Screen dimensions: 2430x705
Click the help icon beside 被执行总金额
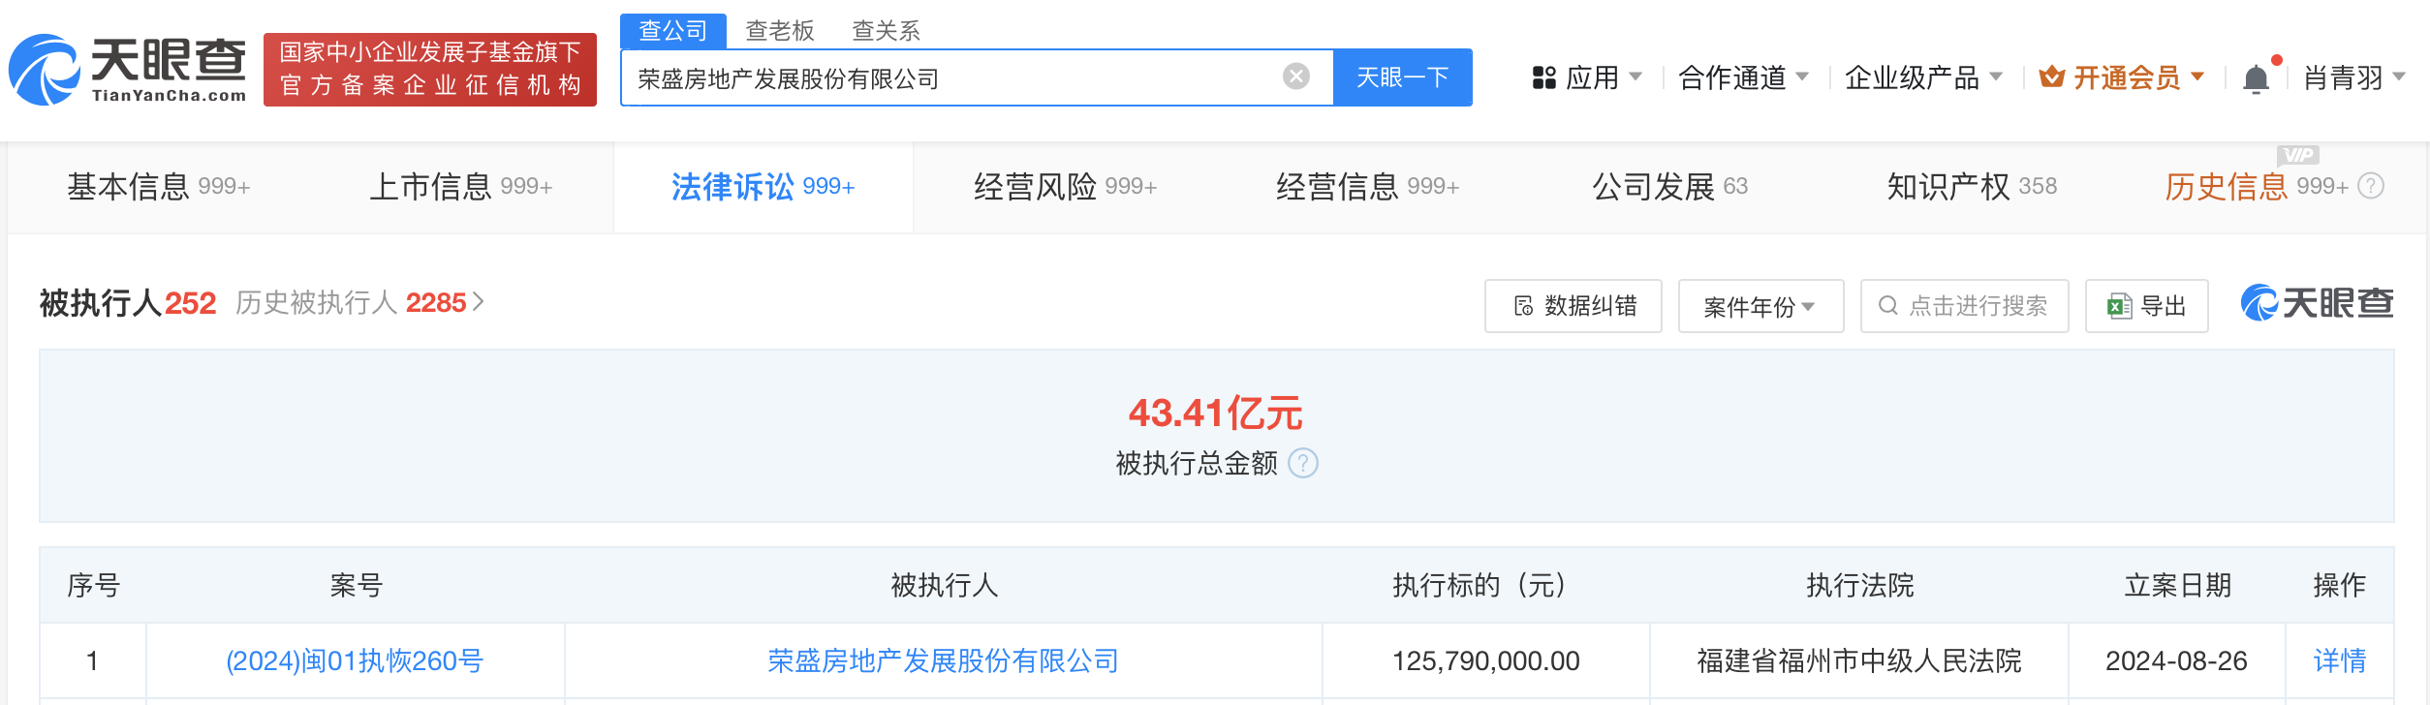pyautogui.click(x=1303, y=464)
